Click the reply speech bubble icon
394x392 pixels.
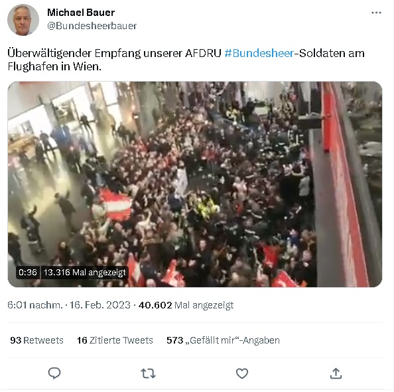click(x=54, y=373)
